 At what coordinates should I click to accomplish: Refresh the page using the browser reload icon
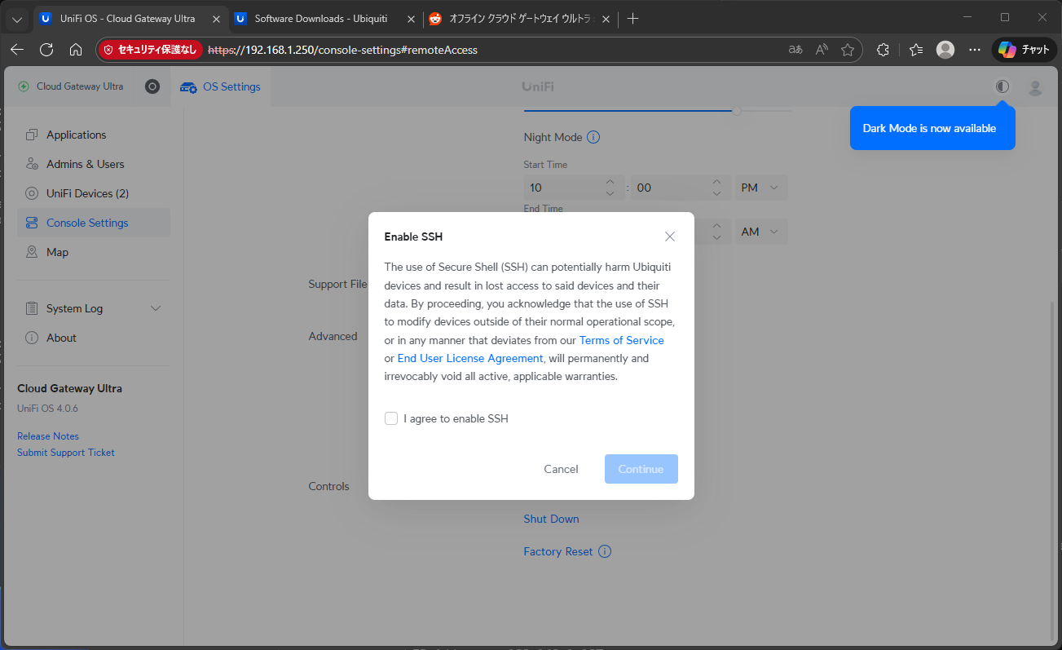pos(46,50)
